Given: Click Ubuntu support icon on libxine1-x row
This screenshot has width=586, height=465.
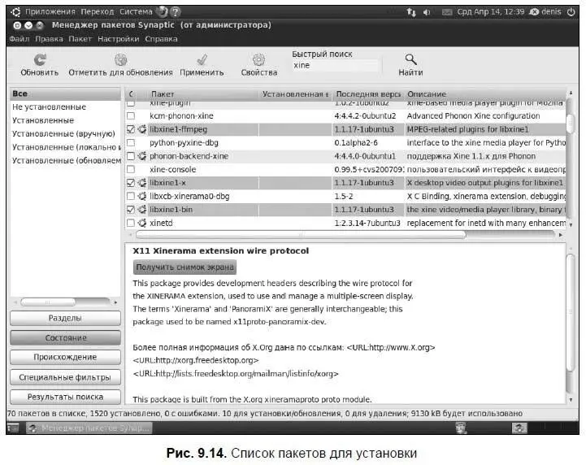Looking at the screenshot, I should point(142,183).
